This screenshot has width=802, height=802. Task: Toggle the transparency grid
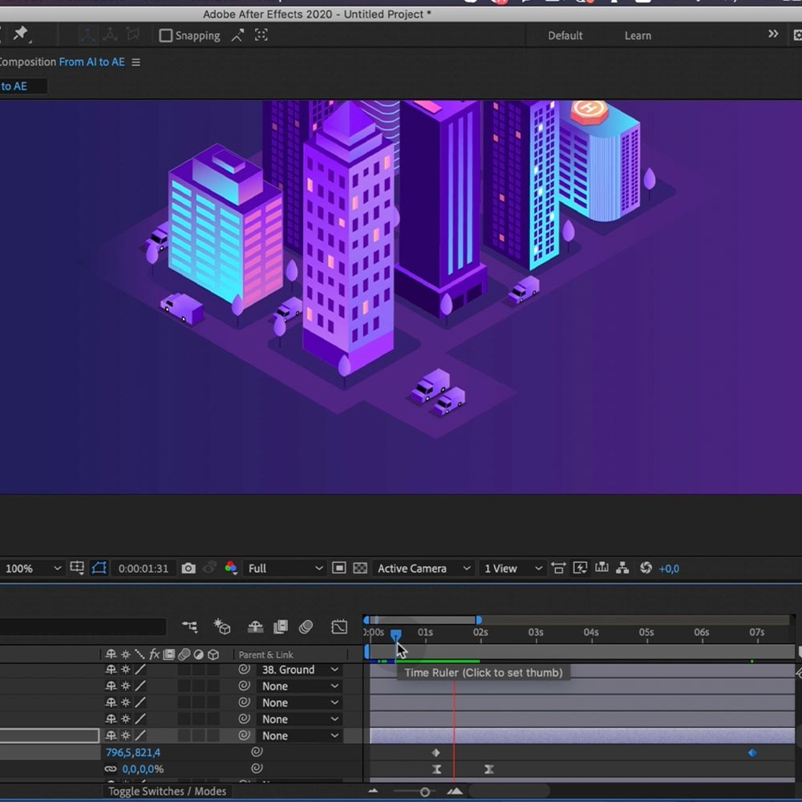360,569
